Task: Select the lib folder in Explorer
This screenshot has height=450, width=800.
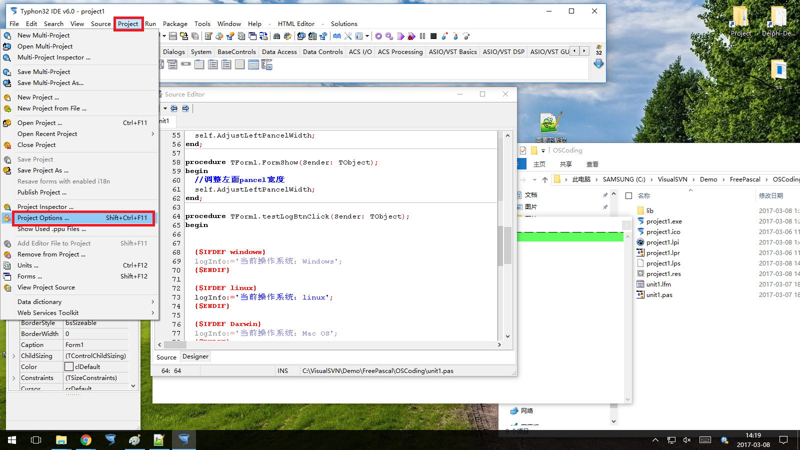Action: [649, 210]
